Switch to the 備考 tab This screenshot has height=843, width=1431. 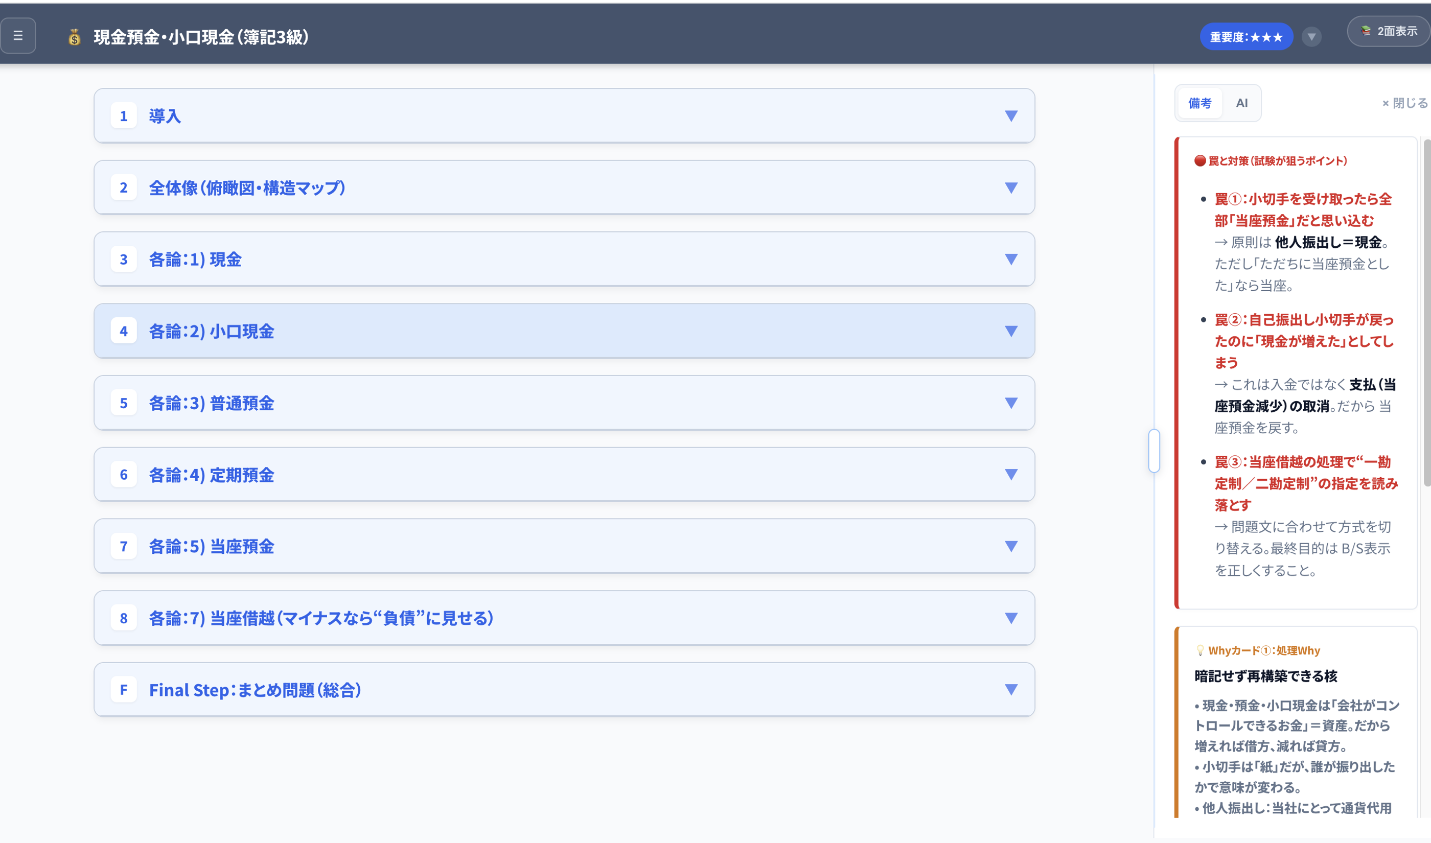pos(1200,103)
